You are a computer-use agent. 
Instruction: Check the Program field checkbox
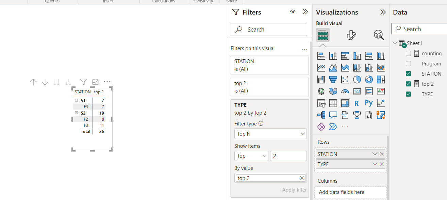click(x=409, y=64)
